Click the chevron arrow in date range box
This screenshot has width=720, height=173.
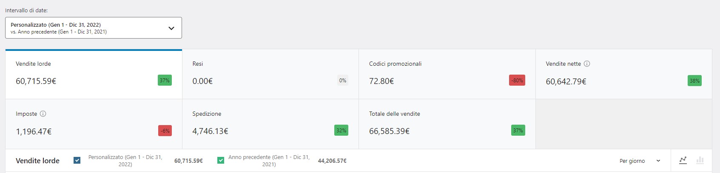[171, 28]
